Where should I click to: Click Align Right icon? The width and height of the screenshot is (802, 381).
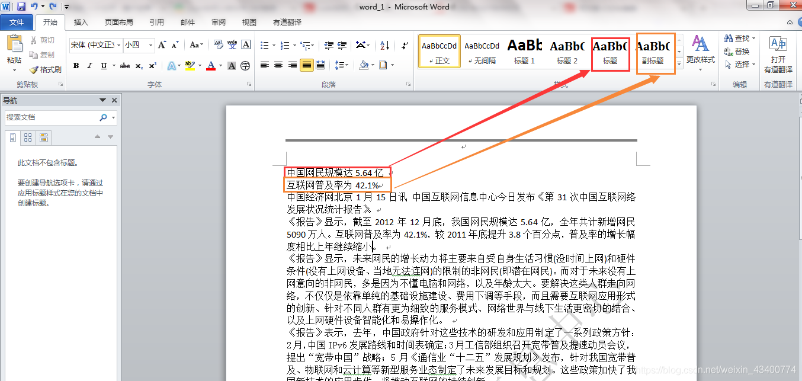pos(293,65)
